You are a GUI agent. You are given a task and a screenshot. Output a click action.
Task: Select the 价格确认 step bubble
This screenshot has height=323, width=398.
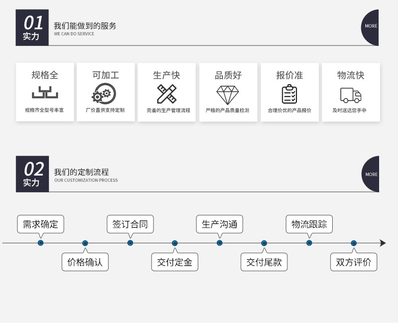point(85,262)
